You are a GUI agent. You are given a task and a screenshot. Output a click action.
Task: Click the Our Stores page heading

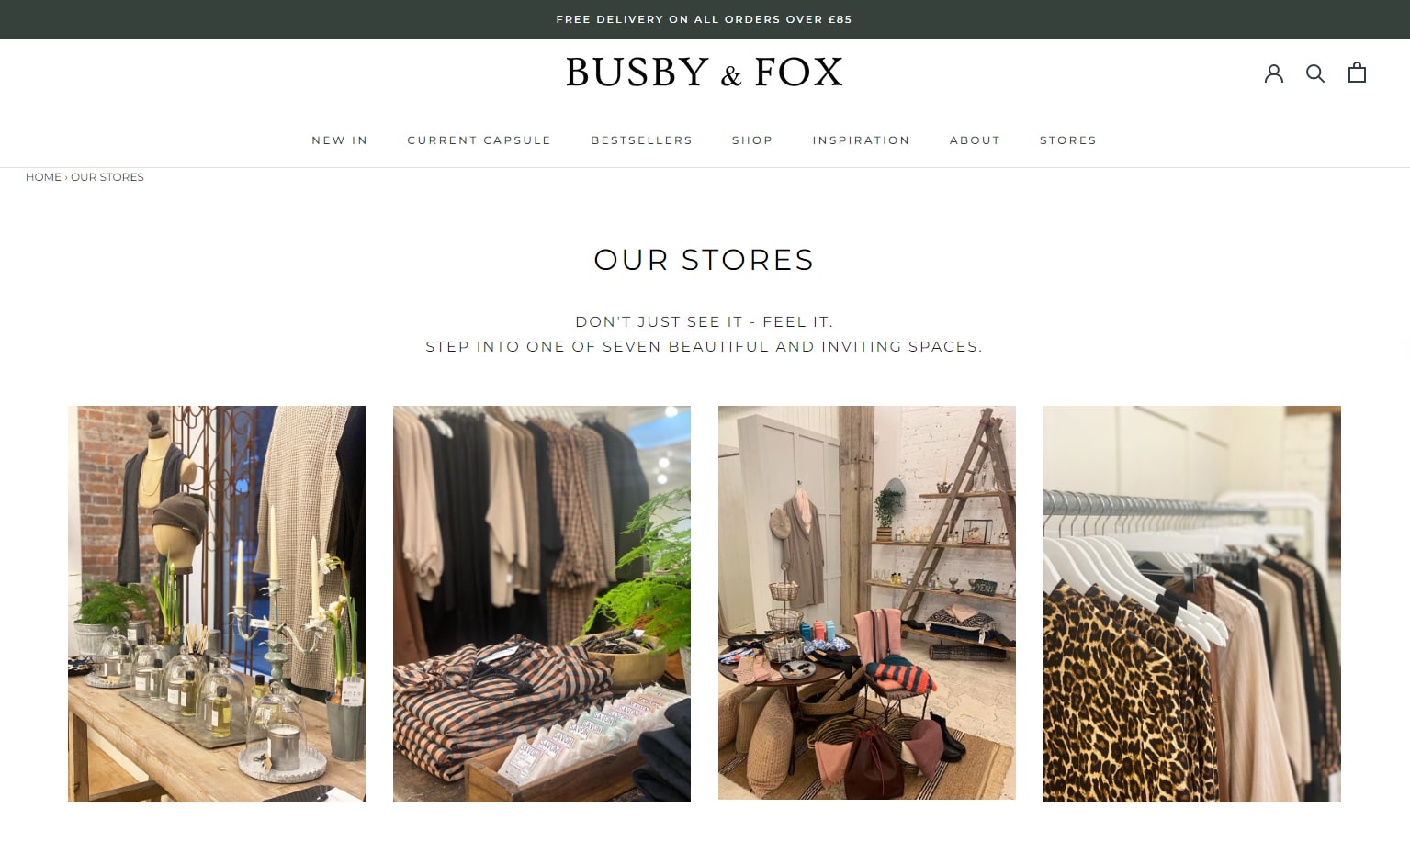click(705, 260)
